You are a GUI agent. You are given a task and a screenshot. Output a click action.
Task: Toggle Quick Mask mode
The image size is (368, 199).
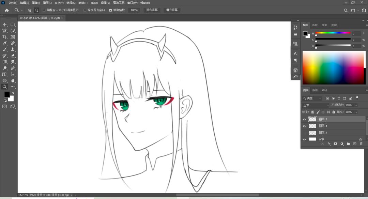click(4, 106)
